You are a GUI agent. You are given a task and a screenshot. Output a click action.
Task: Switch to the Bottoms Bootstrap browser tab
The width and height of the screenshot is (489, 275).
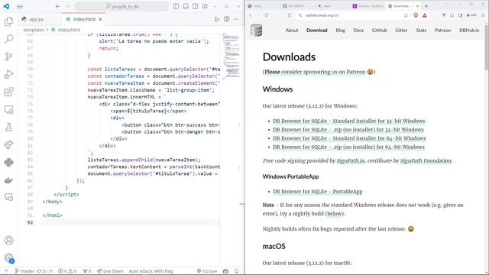click(x=368, y=6)
